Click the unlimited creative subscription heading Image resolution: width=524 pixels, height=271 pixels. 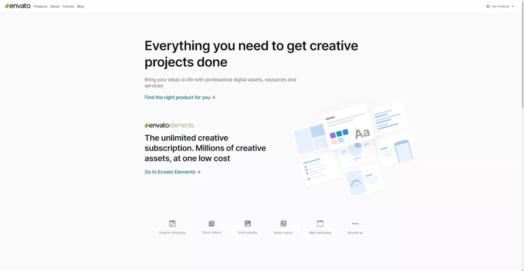205,148
